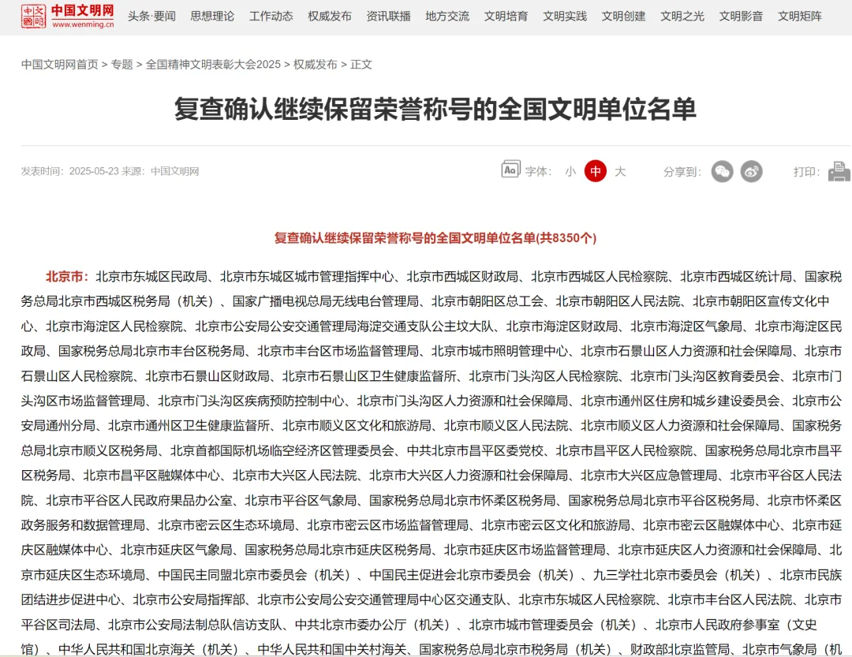Screen dimensions: 852x657
Task: Open the 头条·要闻 nav menu
Action: tap(151, 17)
